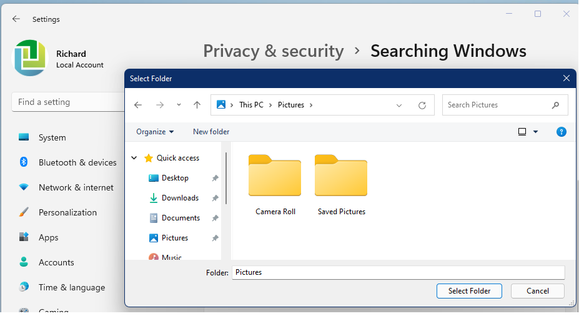Click the forward arrow in Select Folder dialog
The width and height of the screenshot is (579, 316).
159,105
